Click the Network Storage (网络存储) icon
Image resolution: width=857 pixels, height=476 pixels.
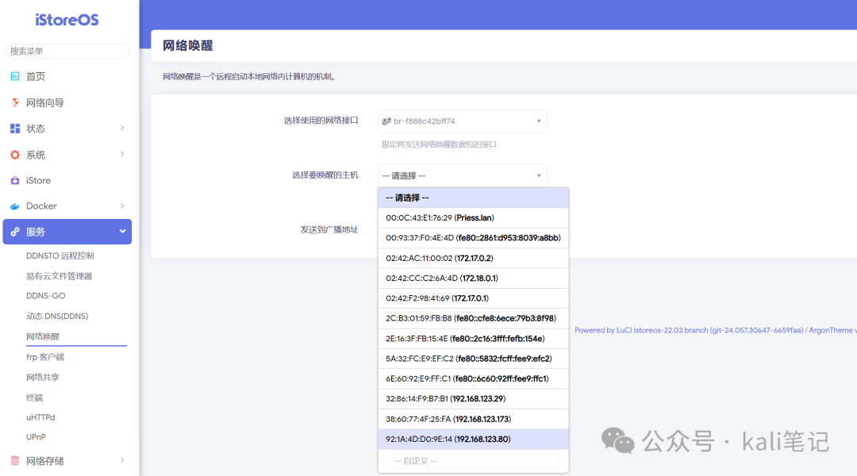pyautogui.click(x=14, y=461)
